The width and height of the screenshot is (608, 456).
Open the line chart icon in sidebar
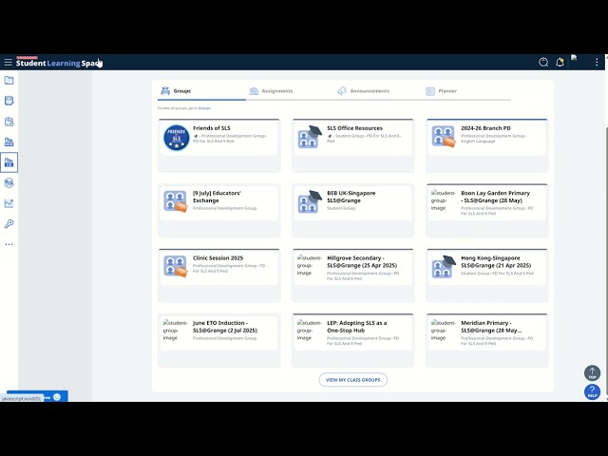pos(9,203)
